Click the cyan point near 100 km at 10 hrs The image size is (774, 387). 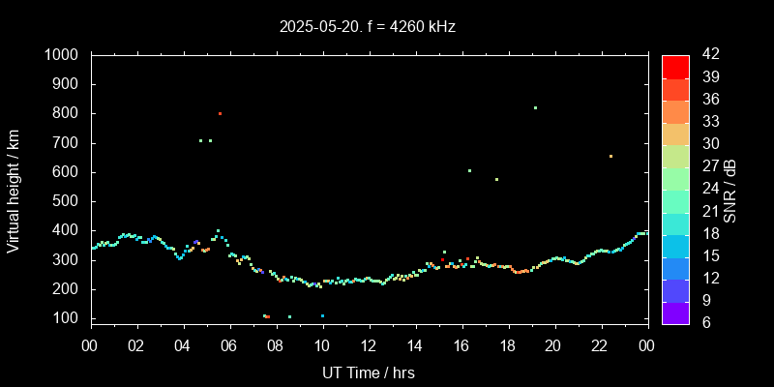[322, 315]
